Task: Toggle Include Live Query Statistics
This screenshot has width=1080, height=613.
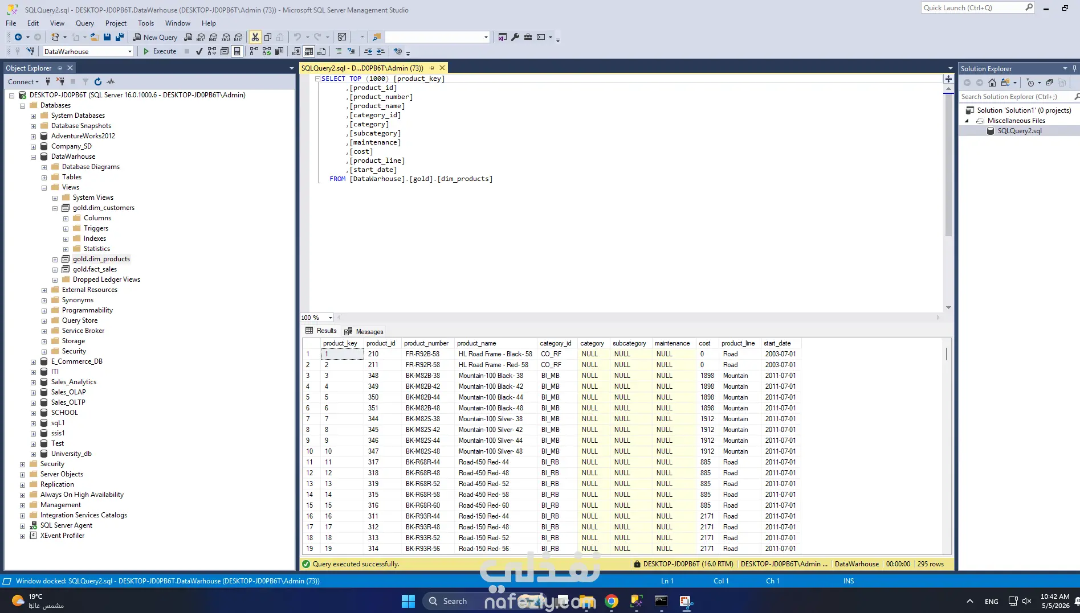Action: (x=267, y=51)
